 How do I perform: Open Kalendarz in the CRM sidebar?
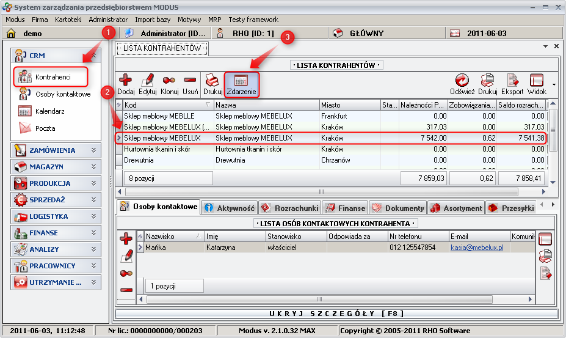click(x=49, y=111)
